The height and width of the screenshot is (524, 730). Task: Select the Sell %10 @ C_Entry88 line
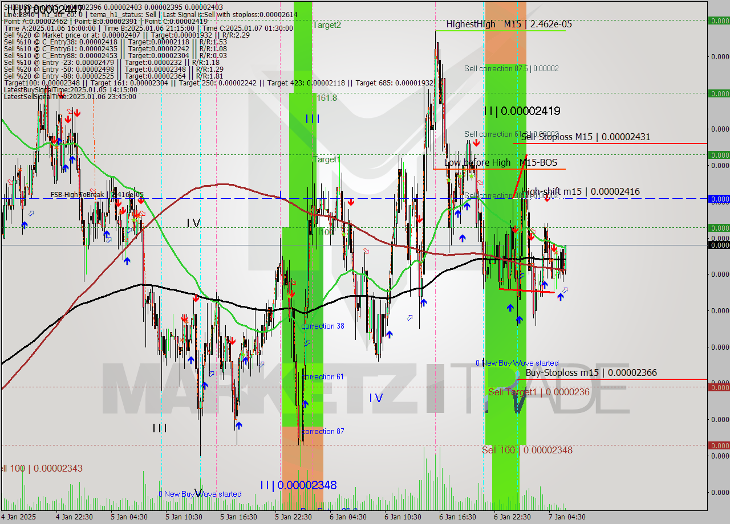point(115,56)
